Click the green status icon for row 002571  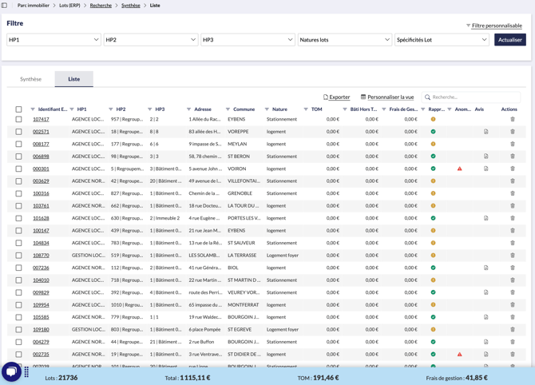[433, 132]
